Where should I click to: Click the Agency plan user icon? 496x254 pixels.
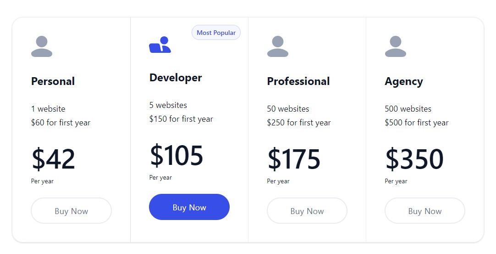[396, 46]
